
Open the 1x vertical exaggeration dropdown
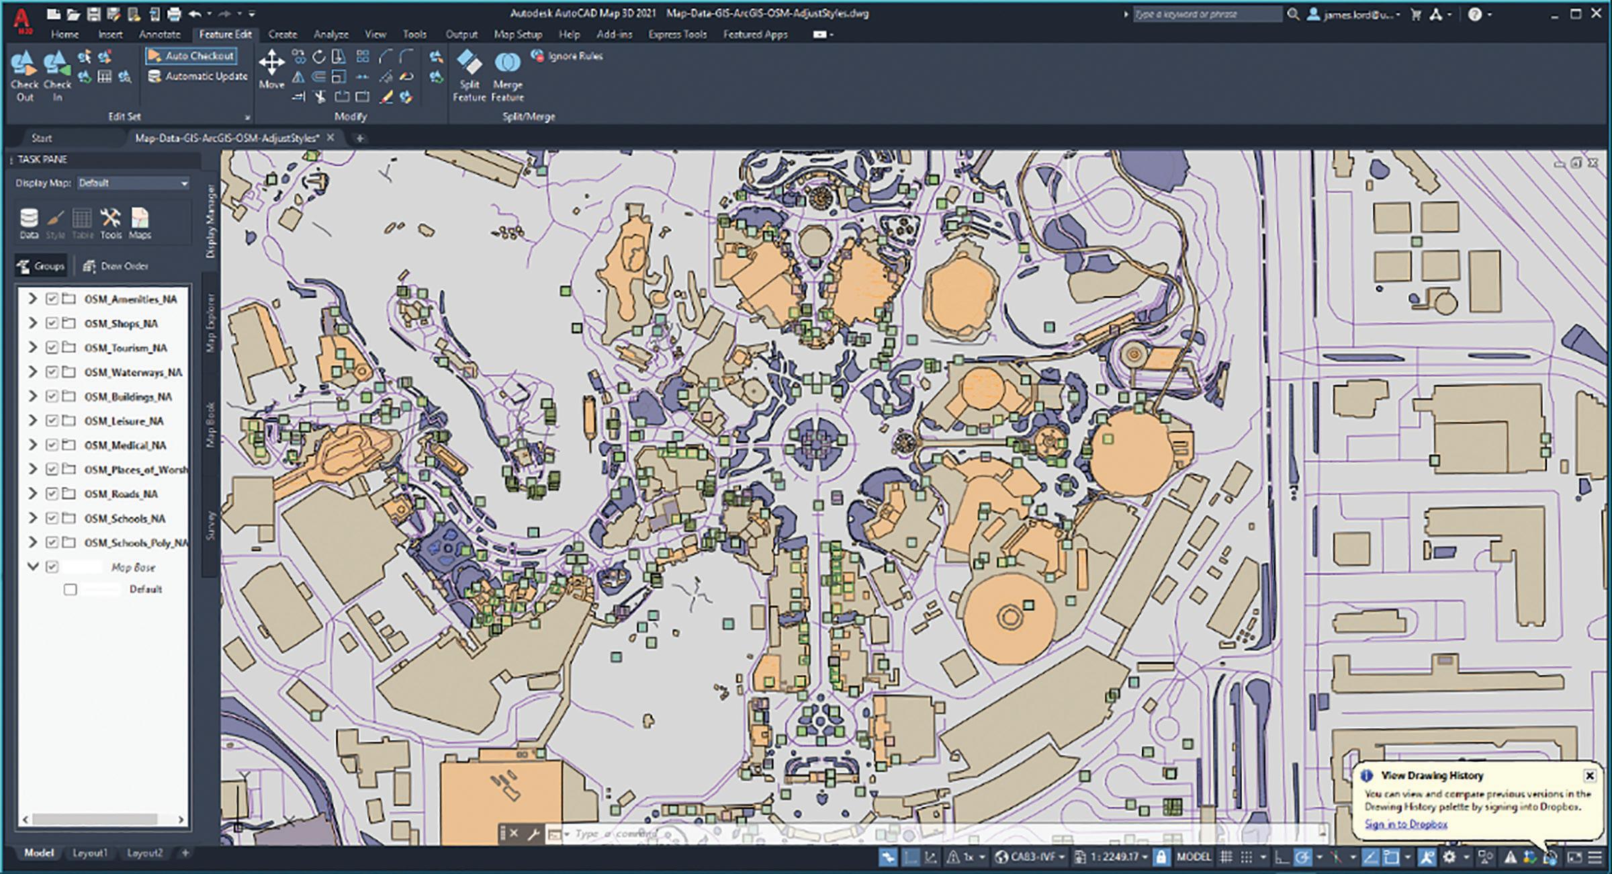pos(966,857)
